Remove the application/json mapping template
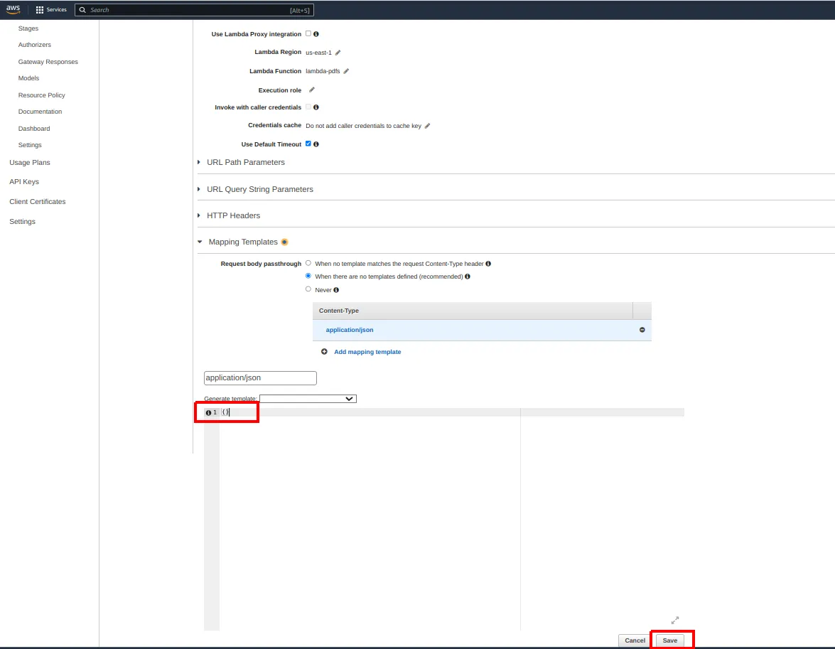This screenshot has height=649, width=835. coord(642,330)
